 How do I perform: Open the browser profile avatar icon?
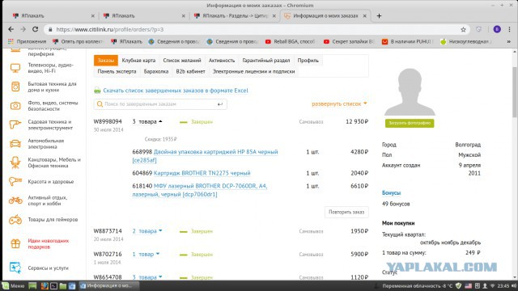pos(497,29)
